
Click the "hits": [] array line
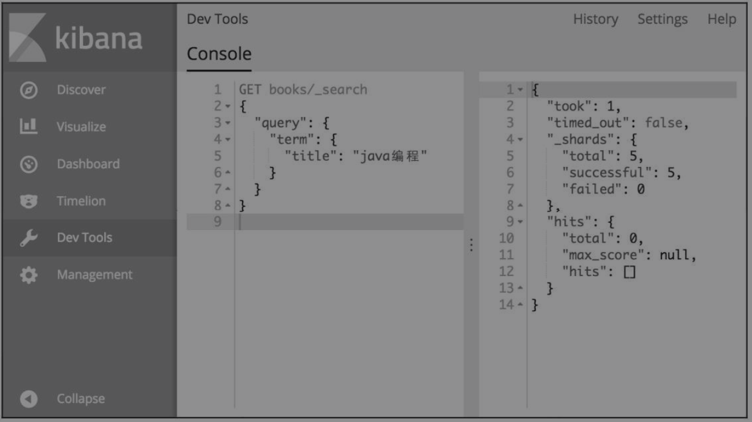point(599,272)
